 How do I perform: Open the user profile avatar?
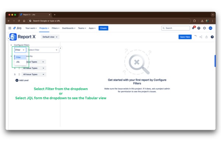(210, 28)
